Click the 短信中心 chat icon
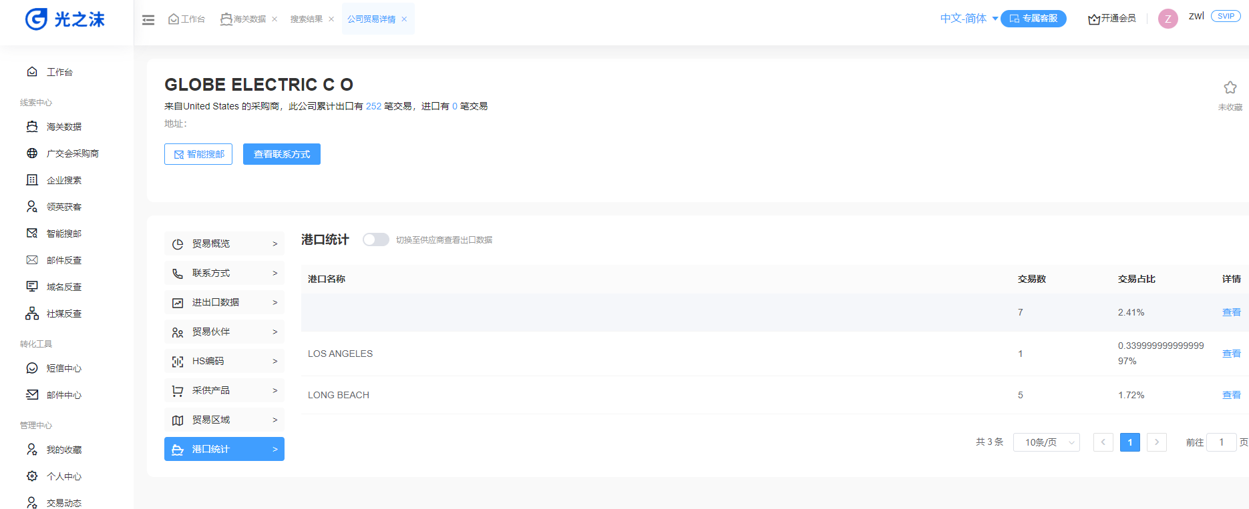Viewport: 1249px width, 509px height. [32, 368]
